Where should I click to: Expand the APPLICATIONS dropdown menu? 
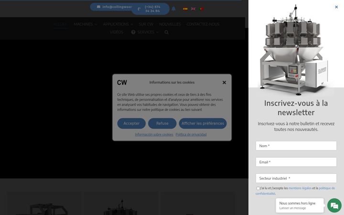point(118,24)
